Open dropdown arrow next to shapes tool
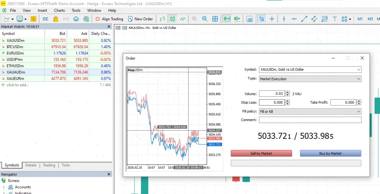The height and width of the screenshot is (194, 380). [350, 19]
